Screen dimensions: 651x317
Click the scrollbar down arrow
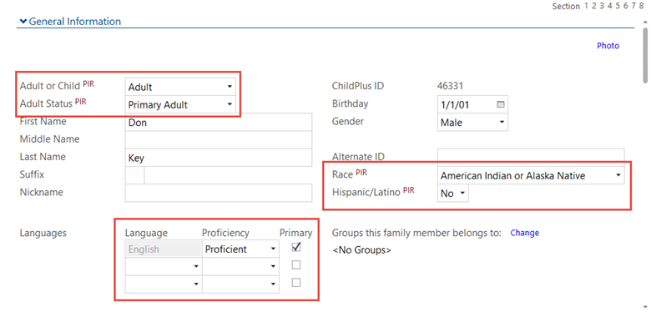[x=645, y=307]
